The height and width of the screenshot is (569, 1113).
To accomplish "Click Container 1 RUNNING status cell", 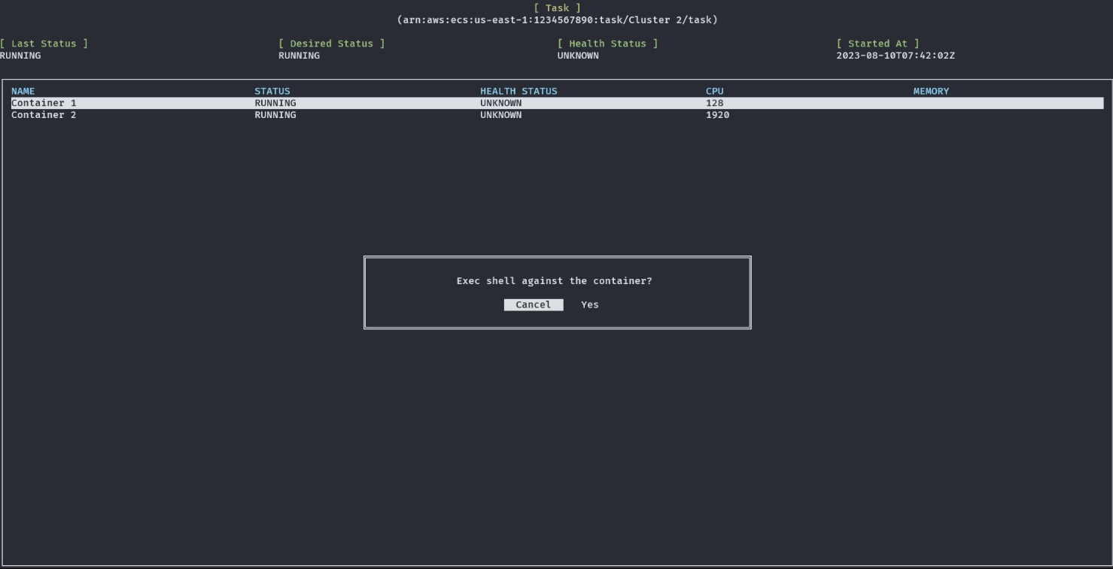I will click(275, 103).
